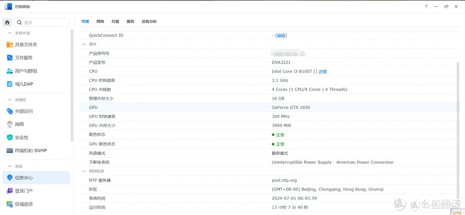The height and width of the screenshot is (215, 465).
Task: Click the Control Panel window title icon
Action: click(x=8, y=6)
